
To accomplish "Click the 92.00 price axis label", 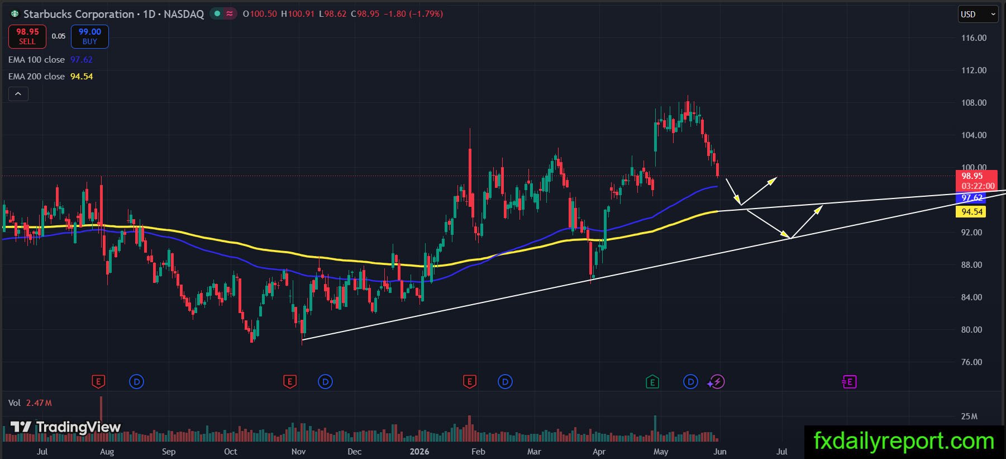I will tap(971, 233).
